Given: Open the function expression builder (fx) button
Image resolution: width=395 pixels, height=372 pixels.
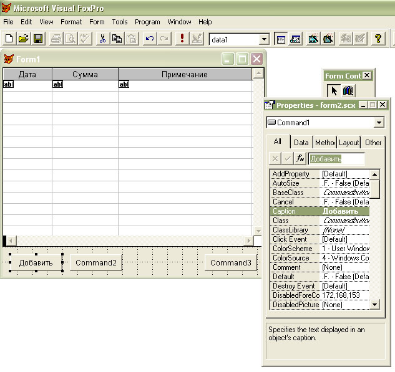Looking at the screenshot, I should click(x=300, y=159).
